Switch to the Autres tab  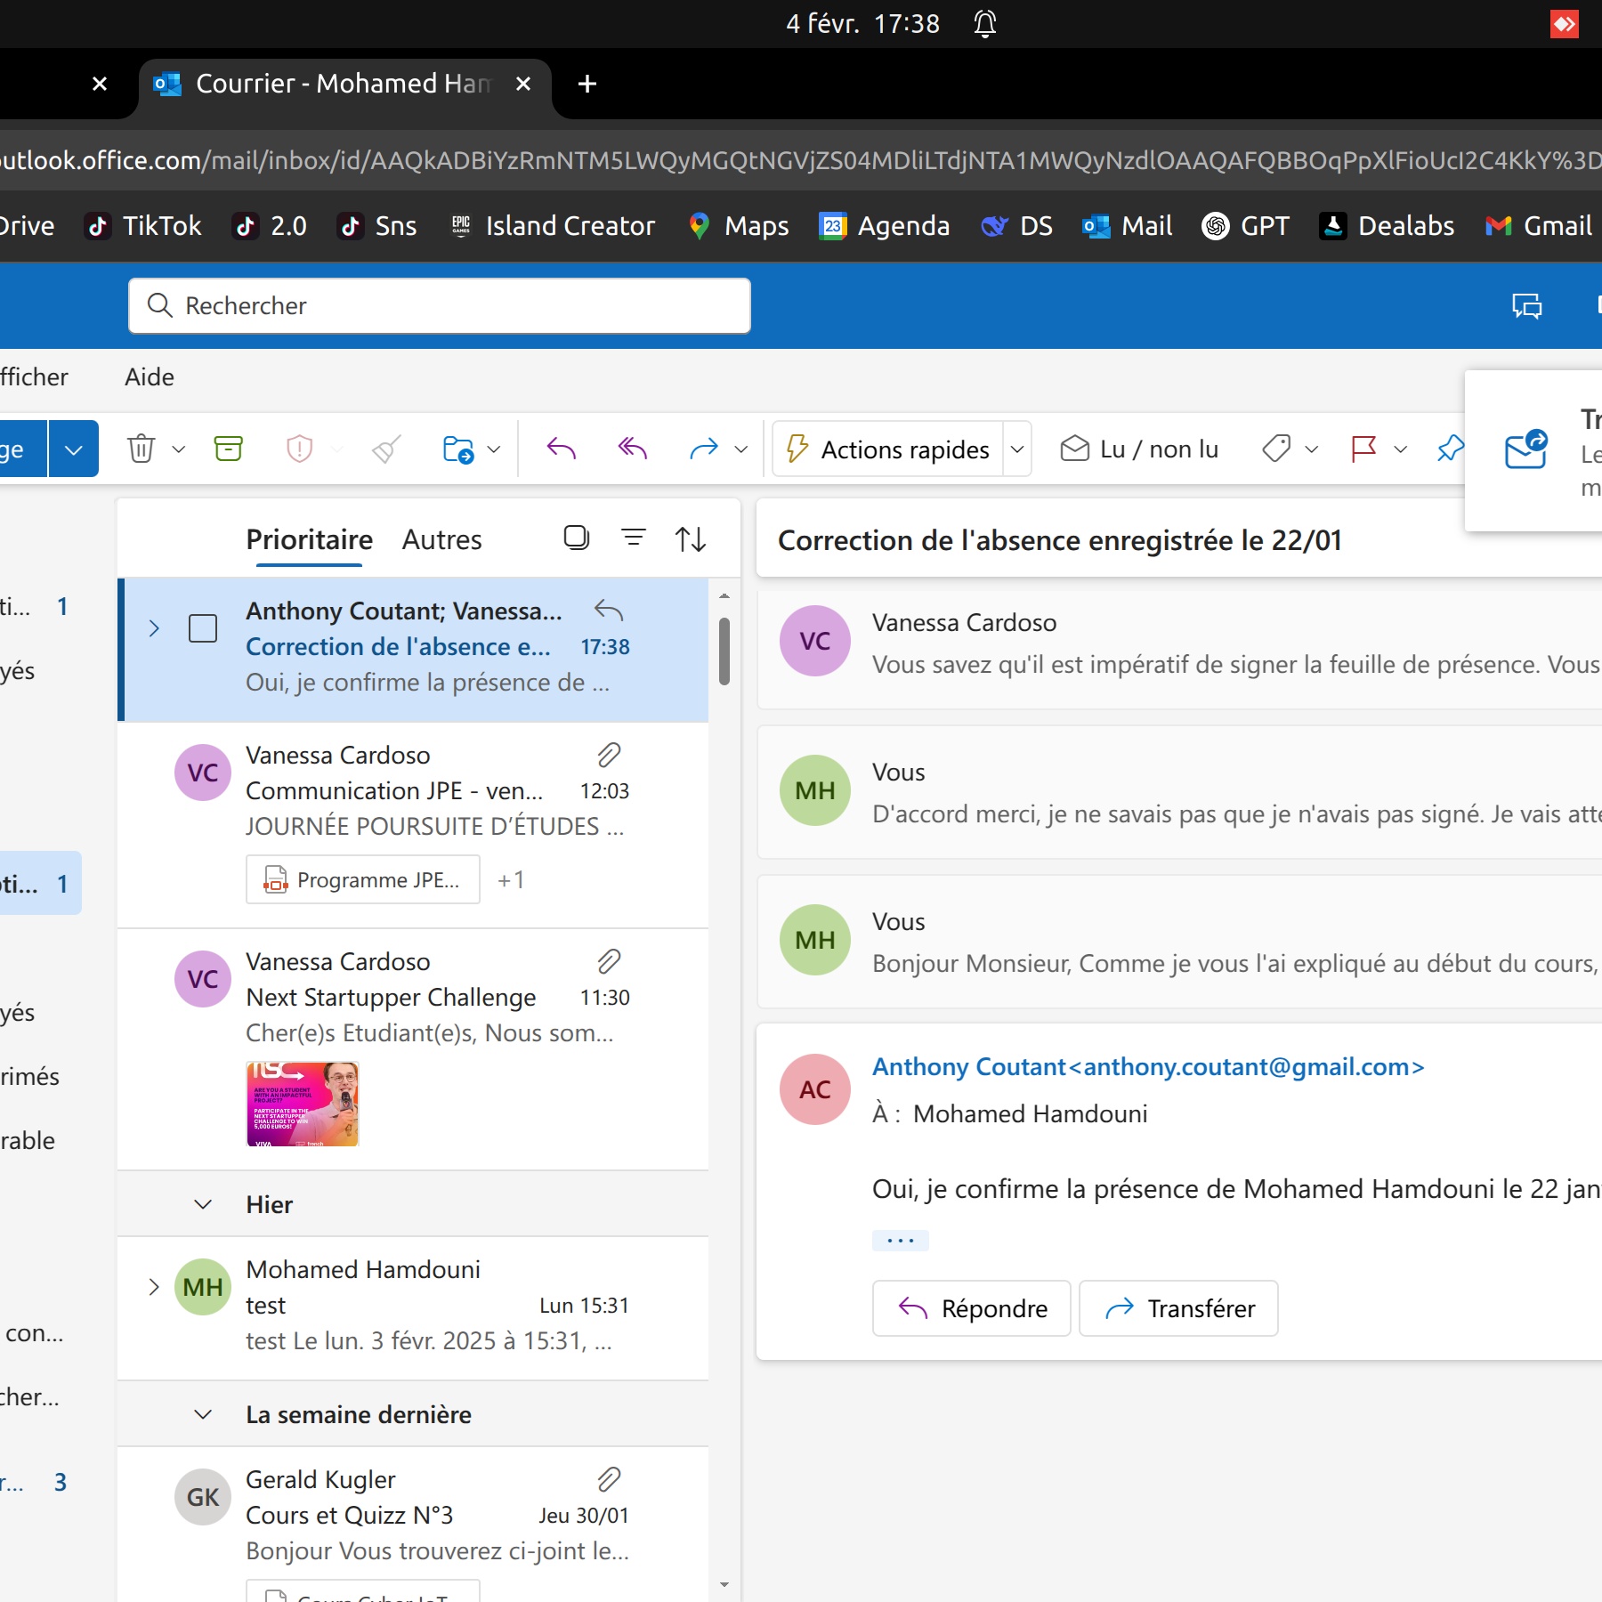(x=441, y=539)
